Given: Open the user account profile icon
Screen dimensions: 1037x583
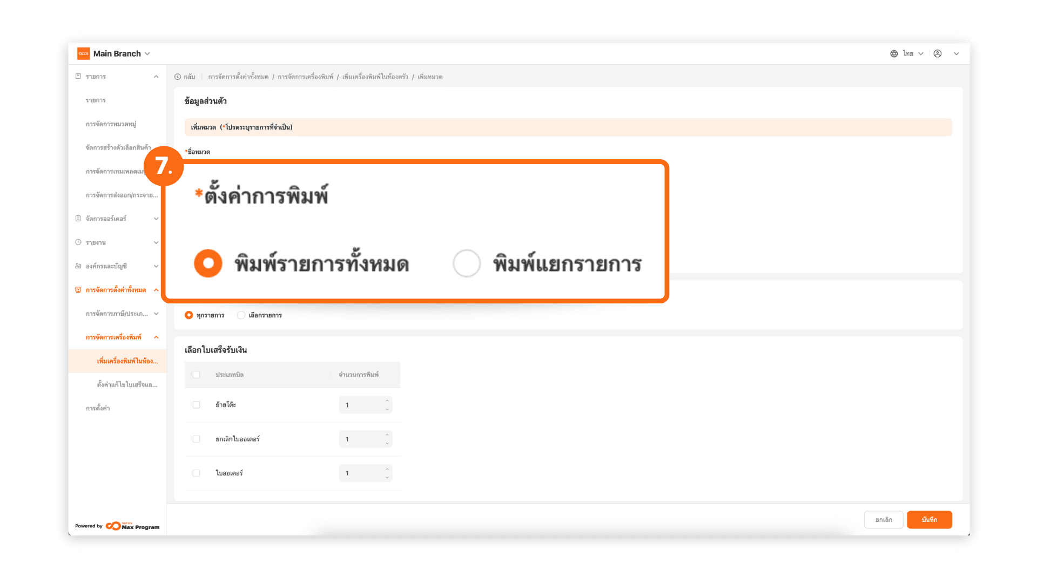Looking at the screenshot, I should coord(938,53).
